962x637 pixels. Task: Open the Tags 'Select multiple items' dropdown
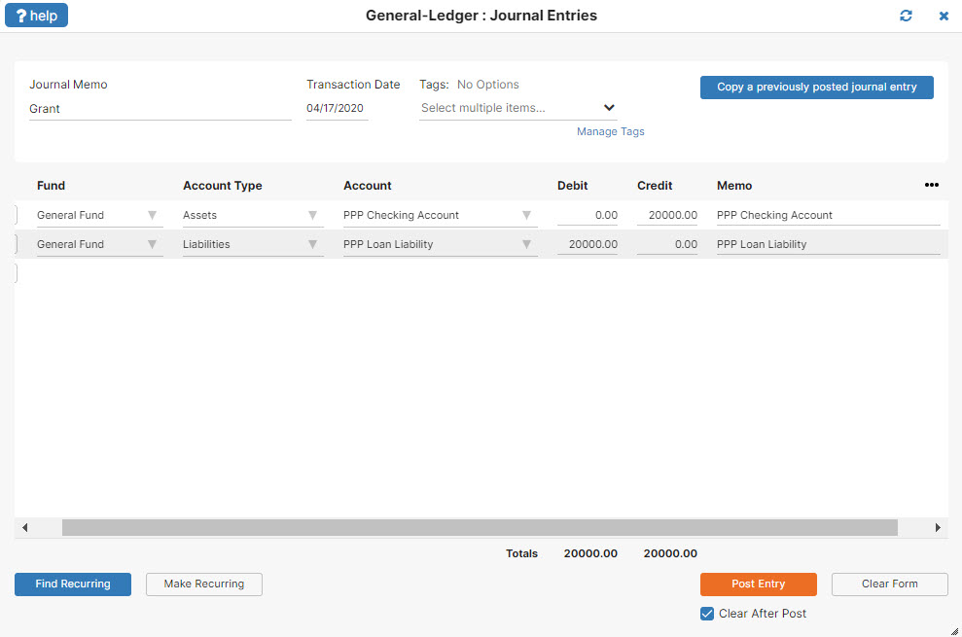(517, 108)
